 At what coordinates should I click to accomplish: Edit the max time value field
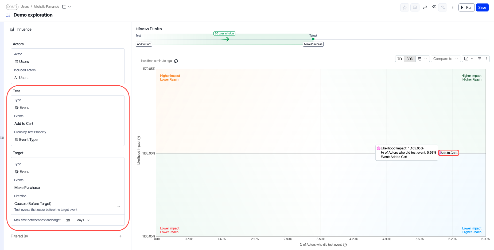[x=68, y=220]
